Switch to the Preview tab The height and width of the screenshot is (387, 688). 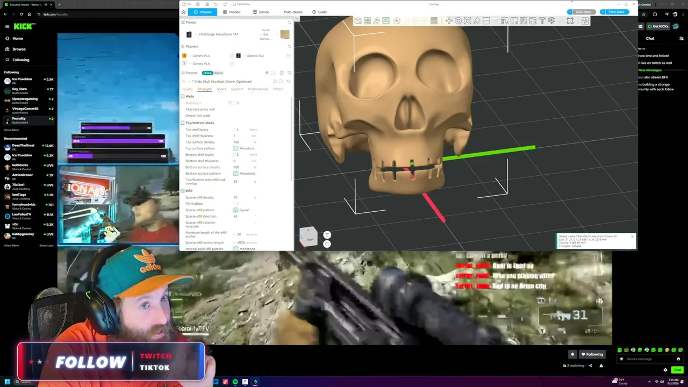click(x=232, y=12)
